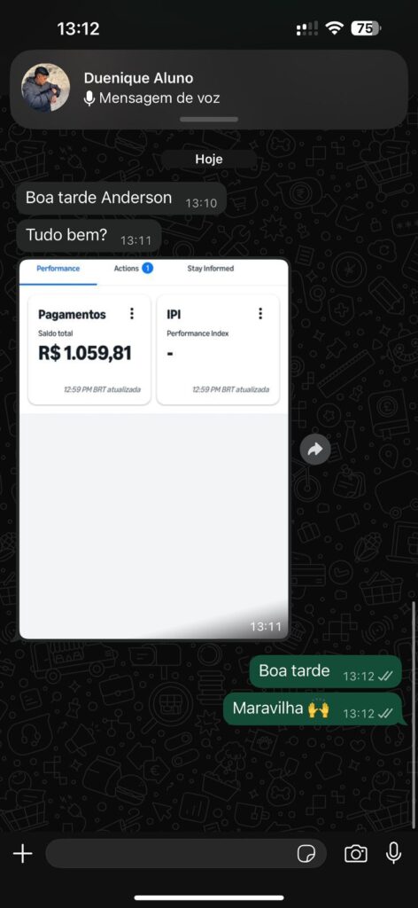Image resolution: width=418 pixels, height=908 pixels.
Task: Pull the notification banner grabber handle
Action: (x=209, y=120)
